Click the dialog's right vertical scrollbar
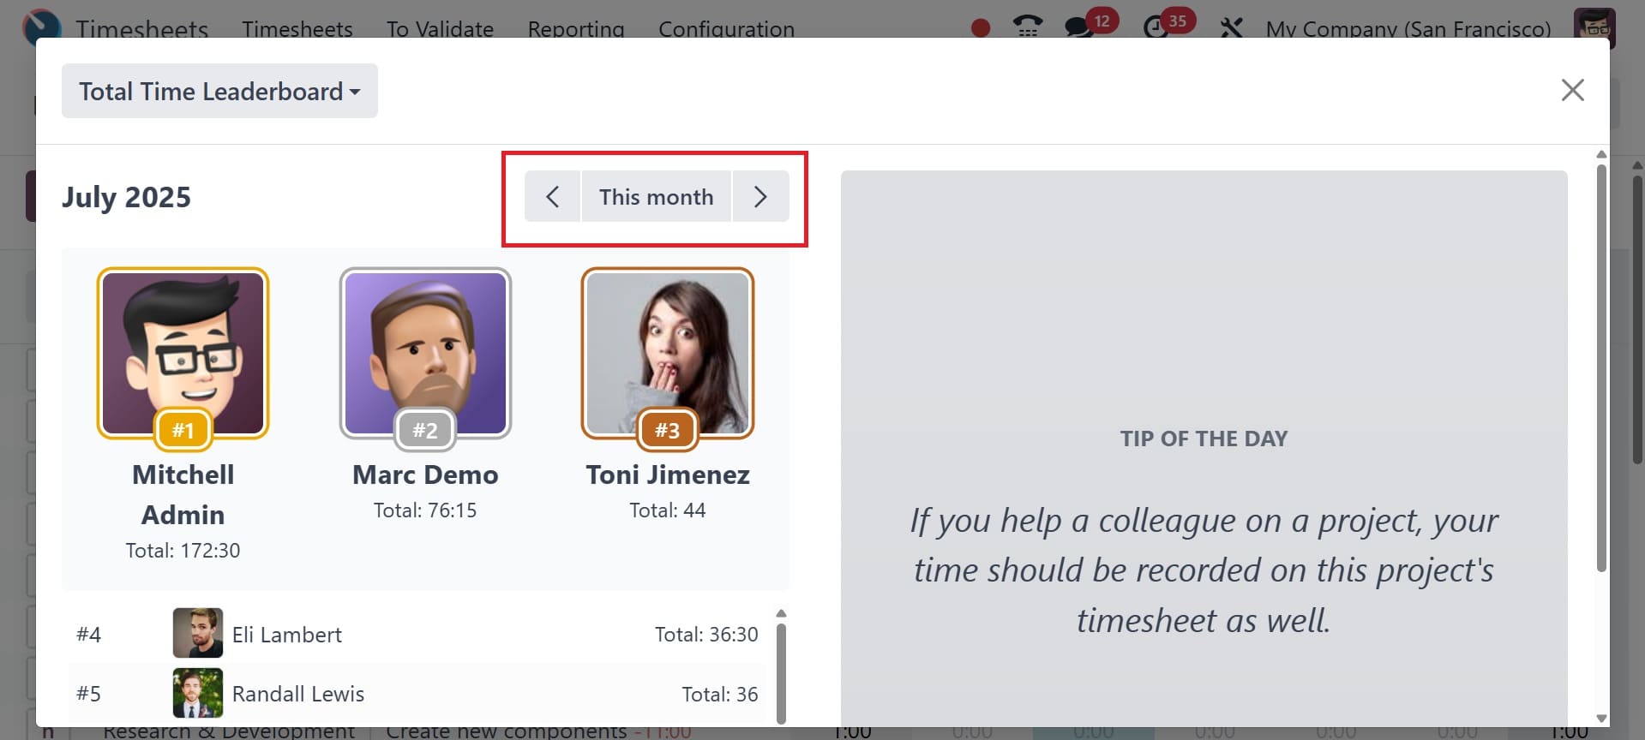The image size is (1645, 740). tap(1601, 368)
